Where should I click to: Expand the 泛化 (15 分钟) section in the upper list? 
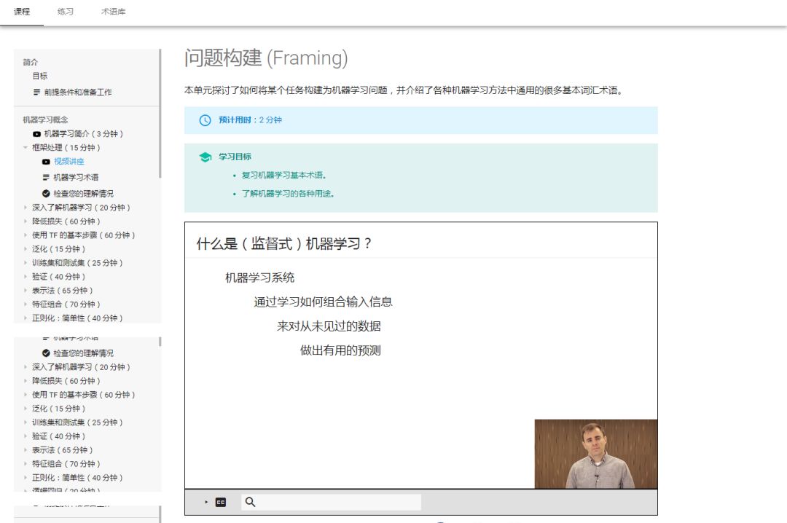coord(26,249)
